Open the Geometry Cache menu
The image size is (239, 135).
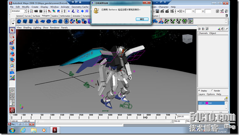tap(80, 7)
